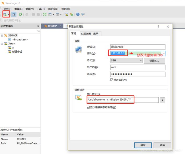The width and height of the screenshot is (185, 154).
Task: Open the 工具(T) menu
Action: (41, 9)
